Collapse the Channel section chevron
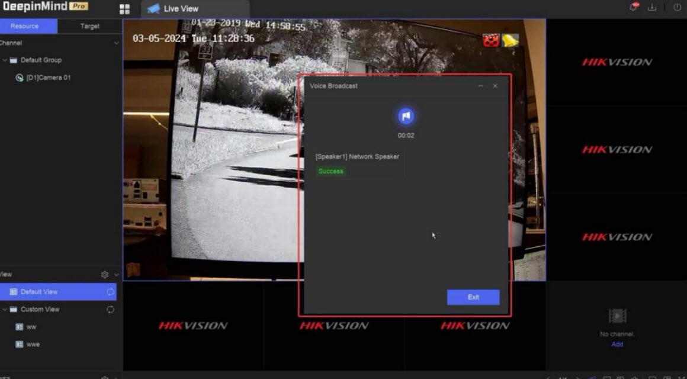 pos(116,43)
